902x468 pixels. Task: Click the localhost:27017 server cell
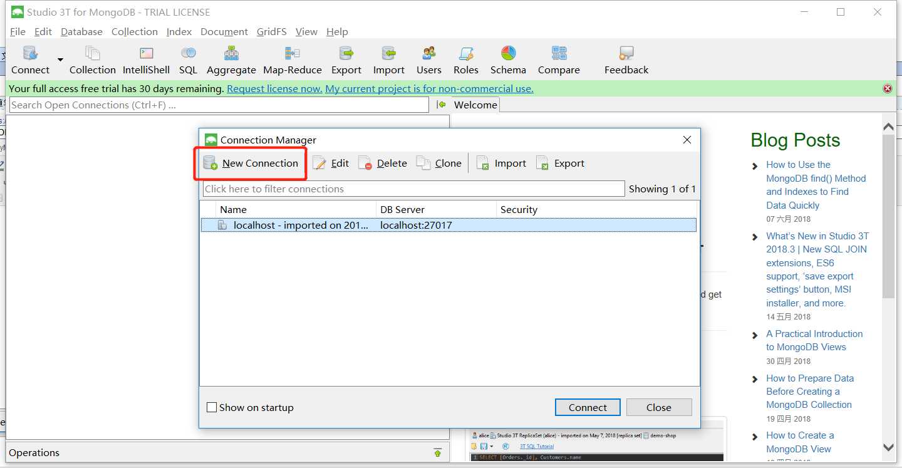416,225
